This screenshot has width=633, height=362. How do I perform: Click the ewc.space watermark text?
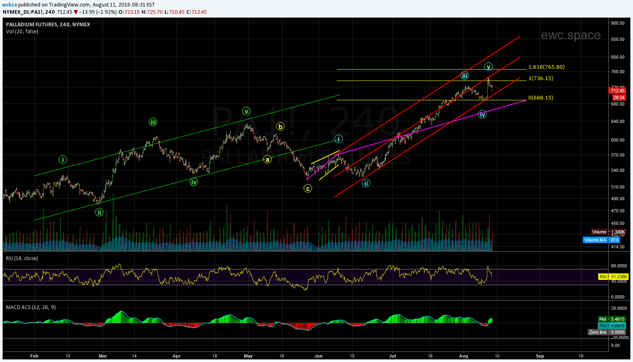(x=570, y=35)
